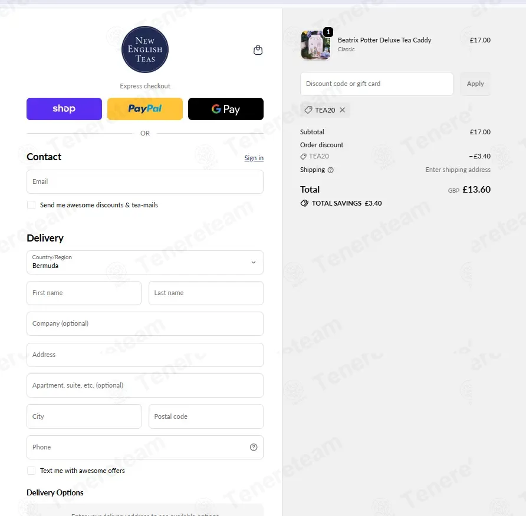The image size is (526, 516).
Task: Follow the Sign in link
Action: pos(254,158)
